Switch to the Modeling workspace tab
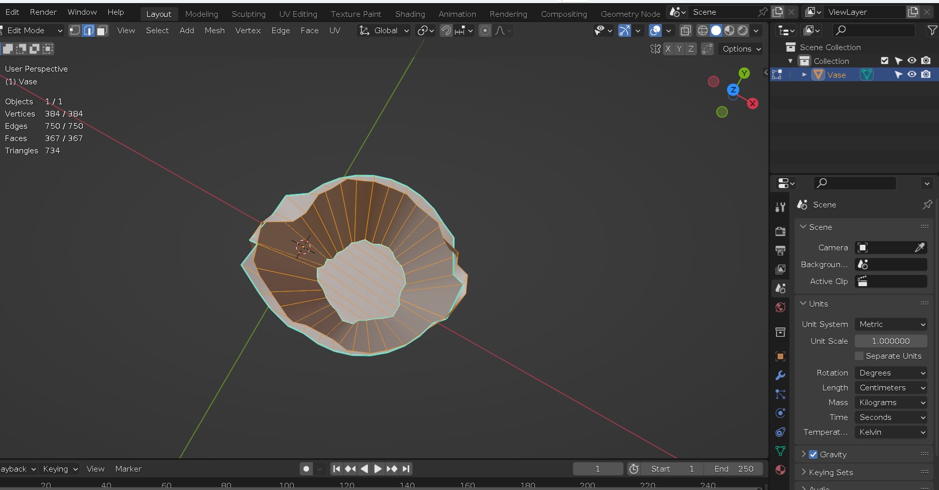Screen dimensions: 939x490 click(x=201, y=14)
